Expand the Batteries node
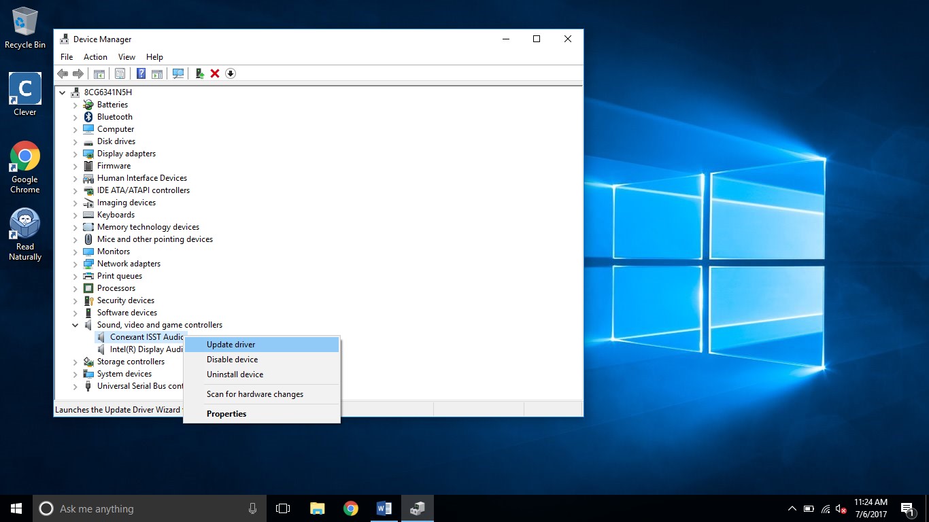The height and width of the screenshot is (522, 929). (75, 105)
